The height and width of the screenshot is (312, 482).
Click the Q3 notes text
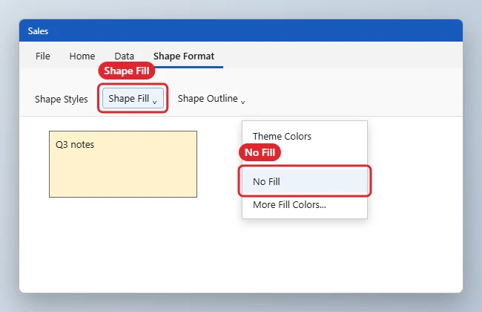coord(75,144)
